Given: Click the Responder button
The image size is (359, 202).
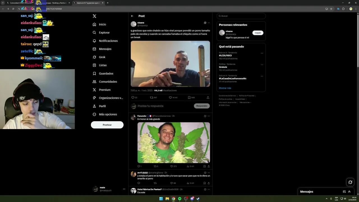Looking at the screenshot, I should [202, 106].
